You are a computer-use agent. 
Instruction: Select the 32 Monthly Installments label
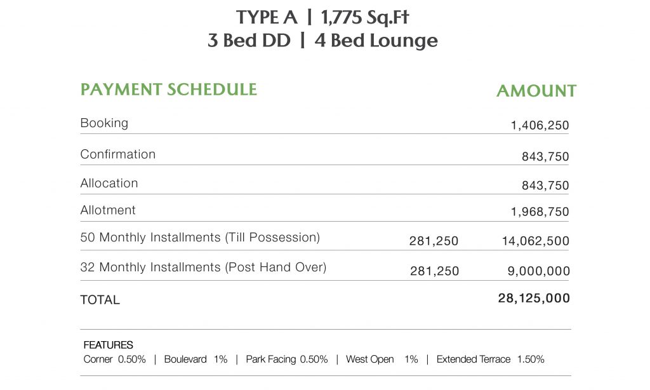[203, 267]
